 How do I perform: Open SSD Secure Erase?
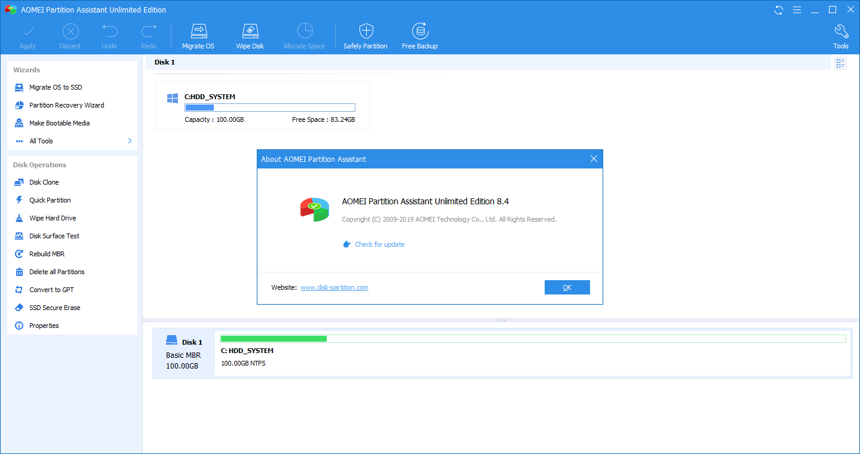(x=47, y=308)
